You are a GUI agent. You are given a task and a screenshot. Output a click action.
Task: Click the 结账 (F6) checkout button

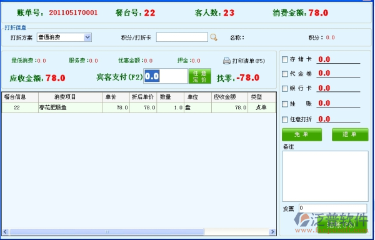pyautogui.click(x=341, y=225)
